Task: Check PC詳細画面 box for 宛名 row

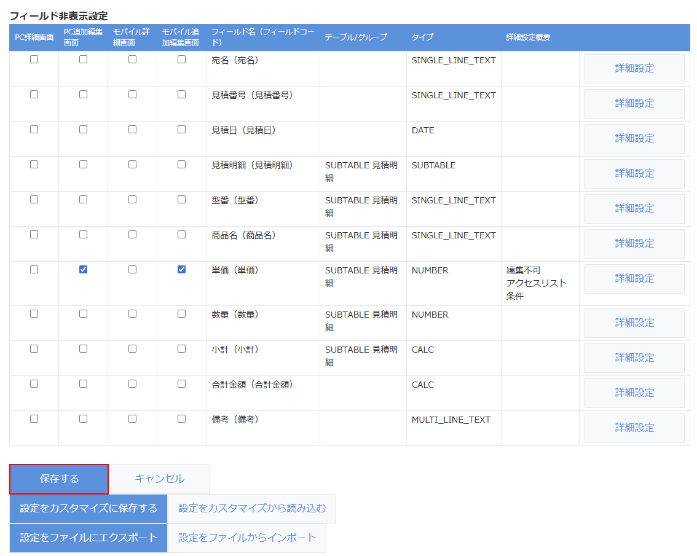Action: (34, 59)
